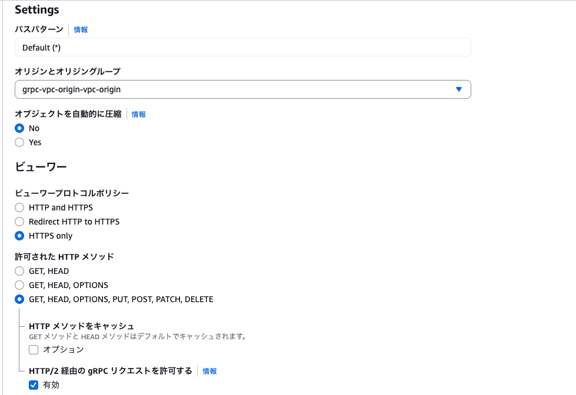Click the パスパターン input field
This screenshot has height=395, width=576.
(x=242, y=47)
